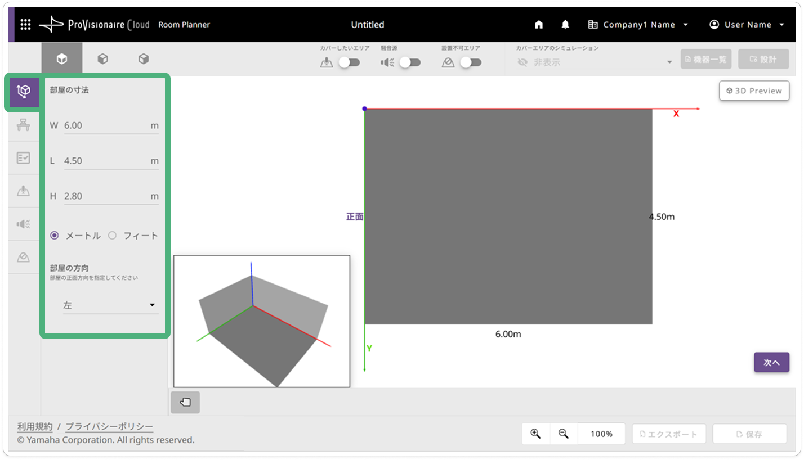804x460 pixels.
Task: Toggle the 騒音源 switch
Action: pos(410,62)
